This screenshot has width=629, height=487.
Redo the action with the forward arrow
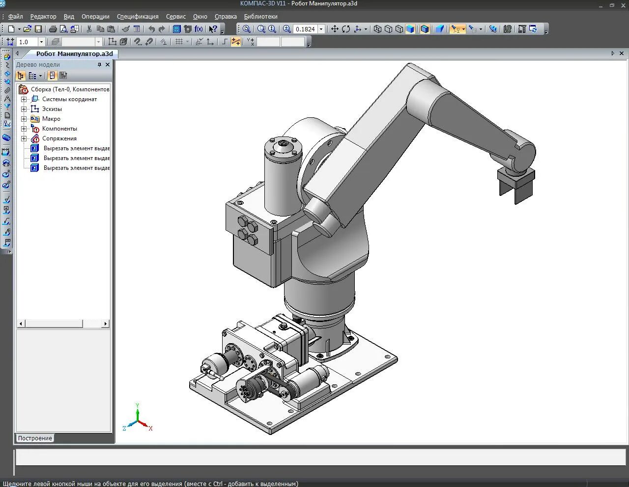(x=162, y=29)
